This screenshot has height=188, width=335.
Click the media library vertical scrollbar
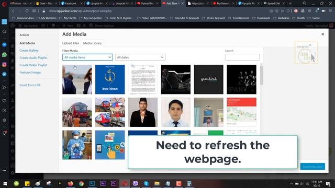coord(262,75)
